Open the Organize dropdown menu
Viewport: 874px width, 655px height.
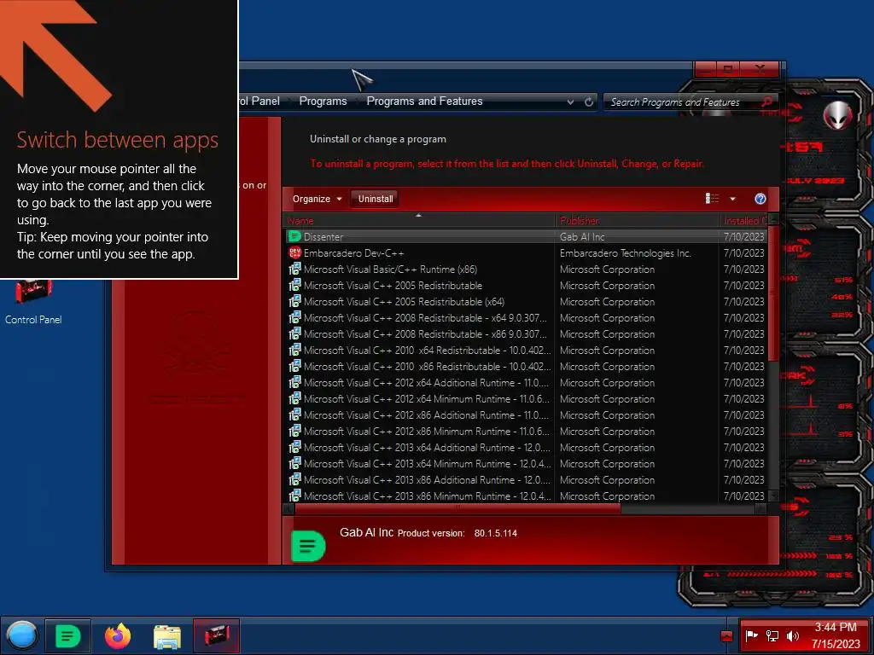pyautogui.click(x=317, y=199)
